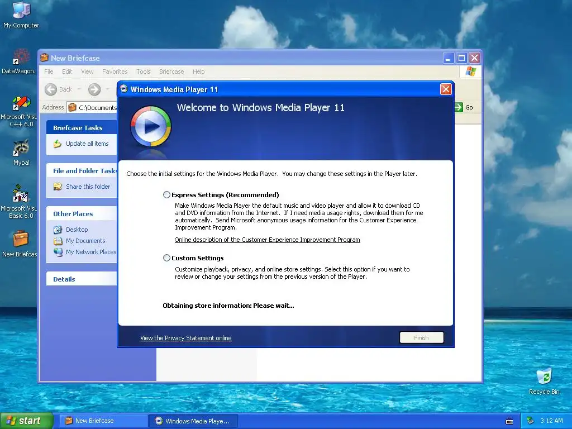Click Forward arrow in New Briefcase window
572x429 pixels.
click(x=94, y=89)
